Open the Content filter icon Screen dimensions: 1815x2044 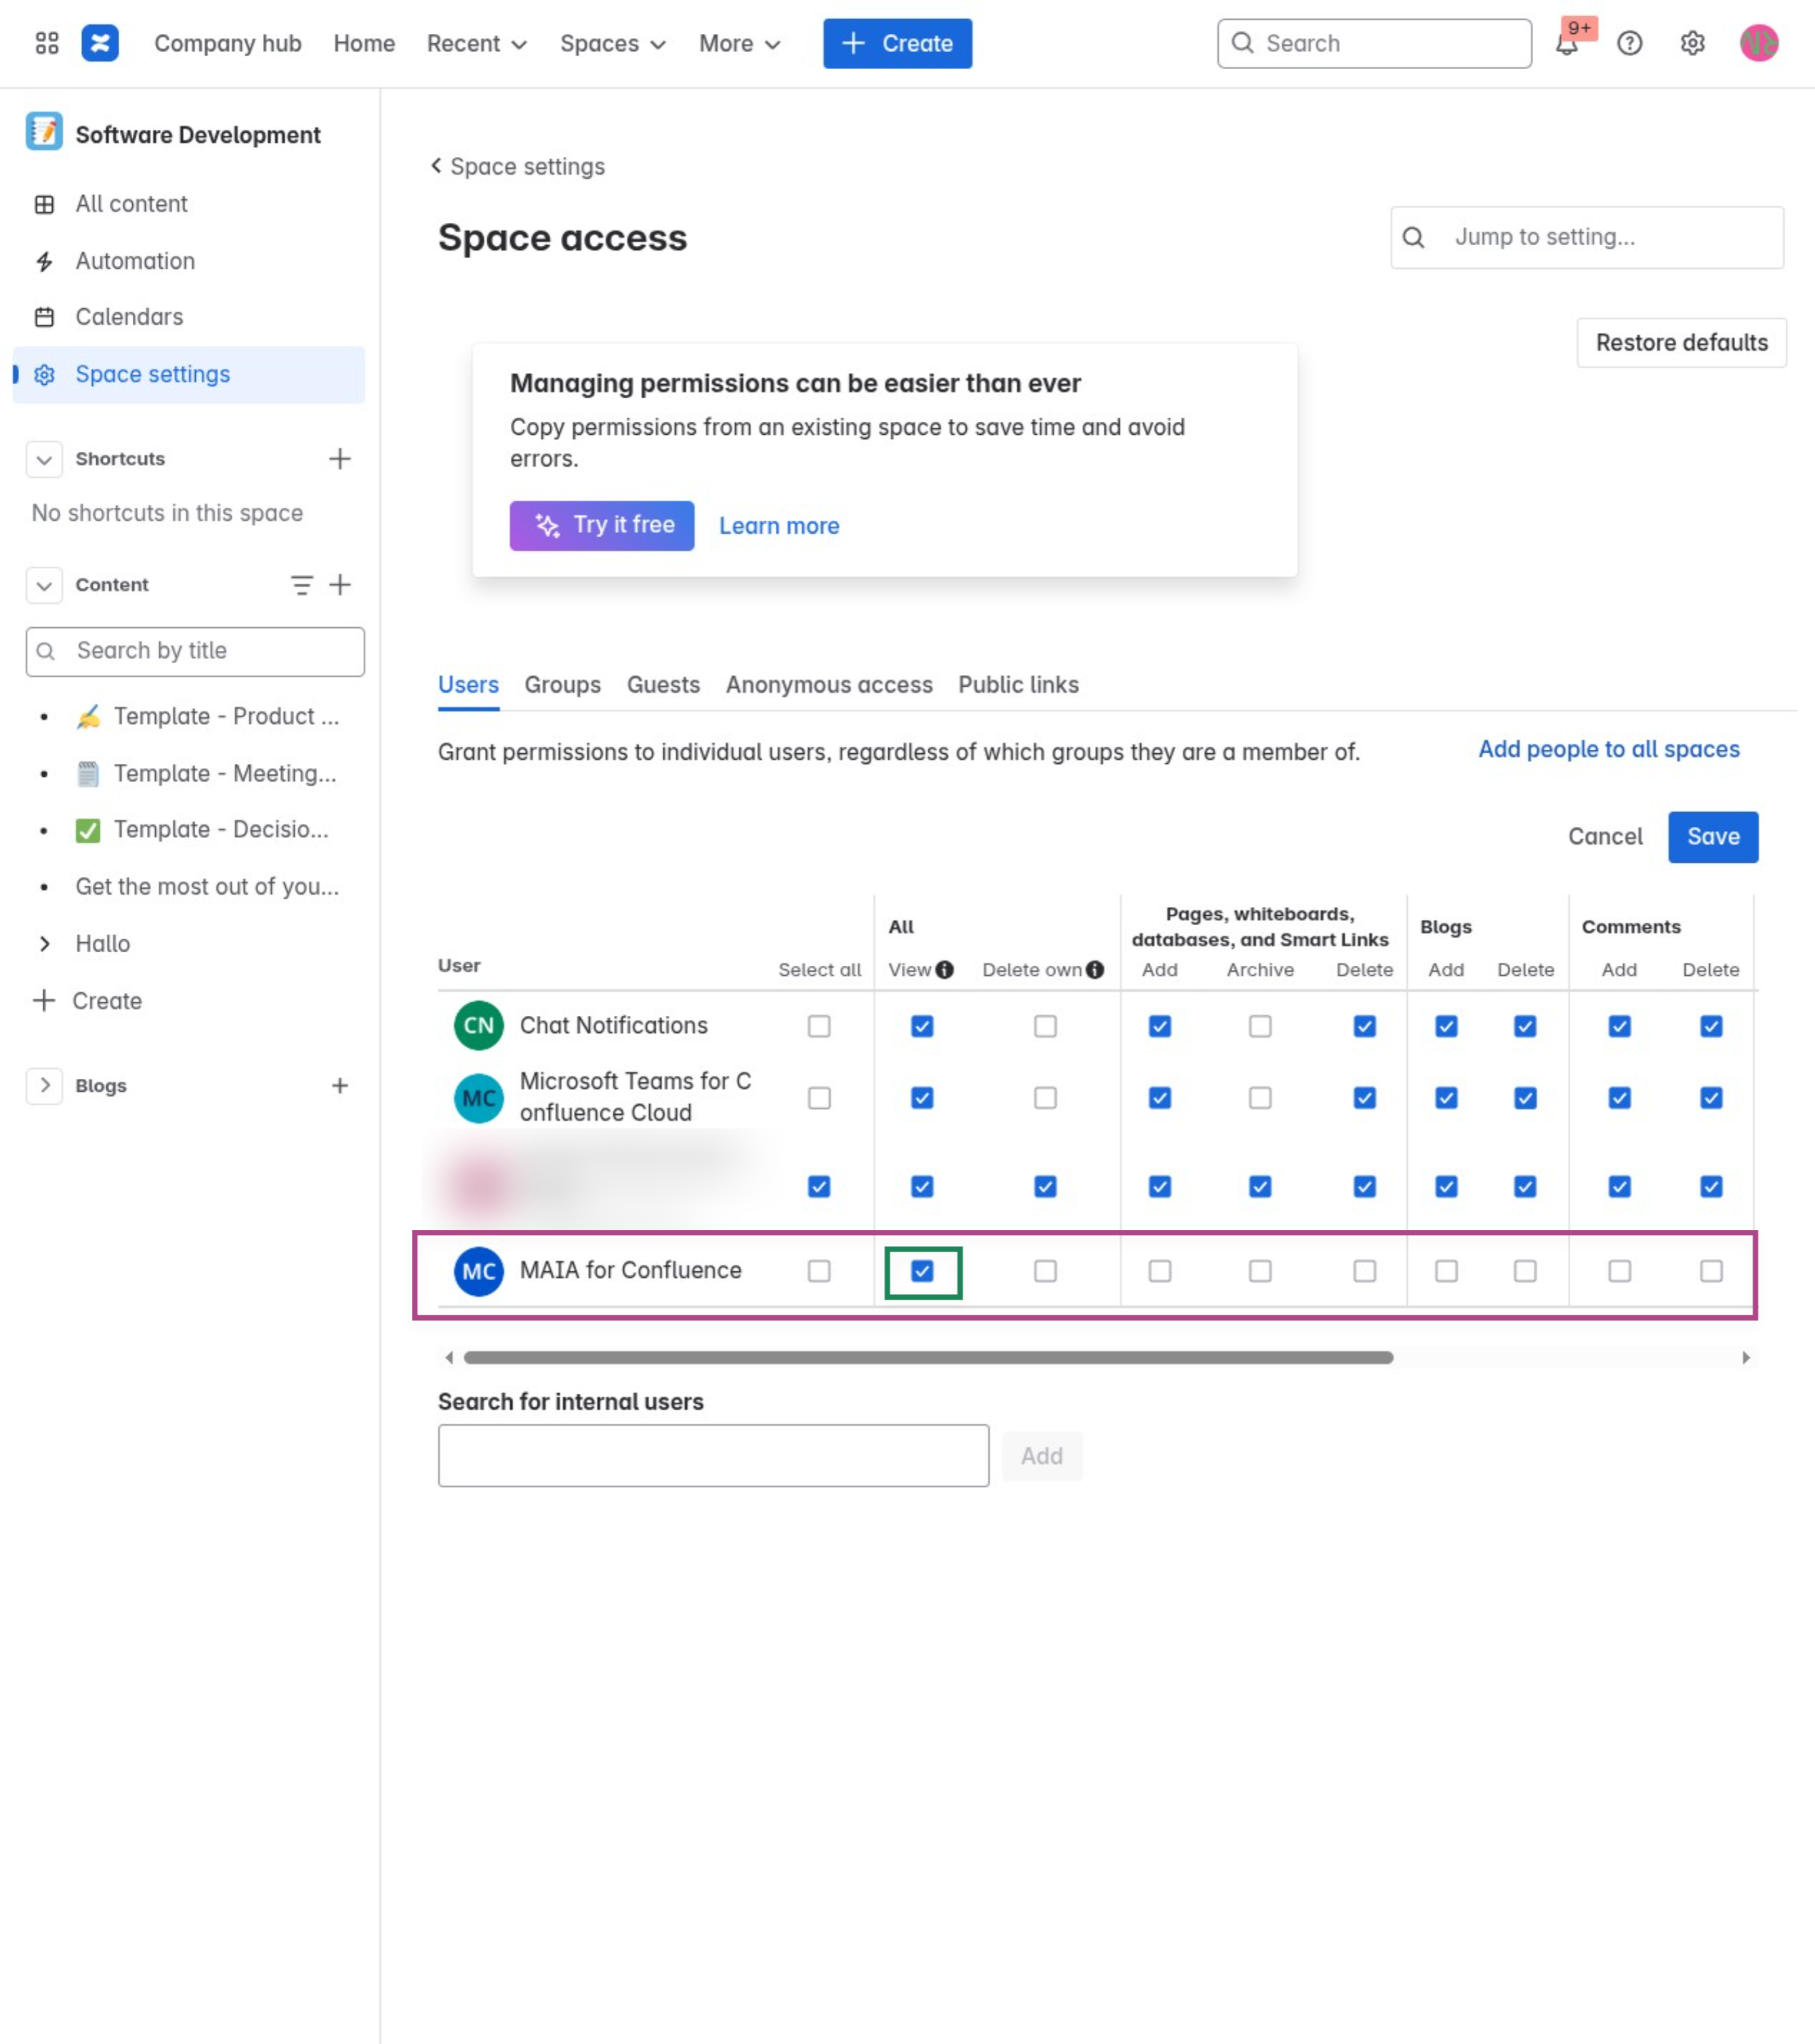[x=301, y=585]
